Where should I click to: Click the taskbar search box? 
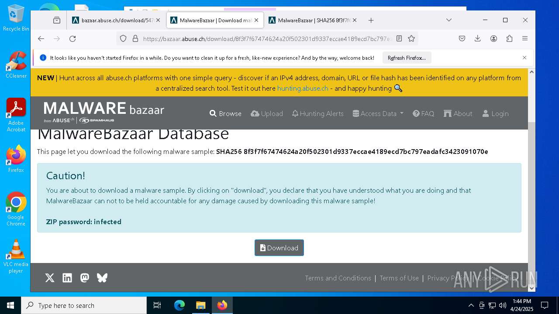coord(84,305)
